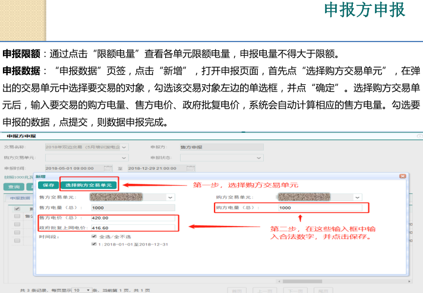Switch to the 申报数据 tab

pos(18,198)
